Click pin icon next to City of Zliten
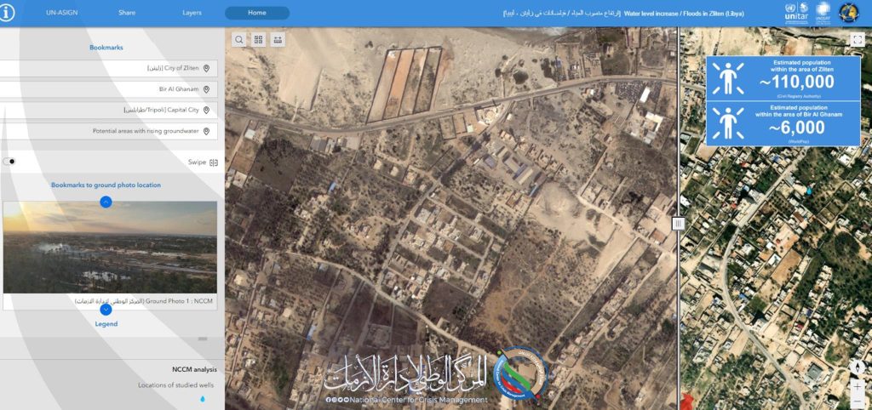872x410 pixels. (206, 68)
